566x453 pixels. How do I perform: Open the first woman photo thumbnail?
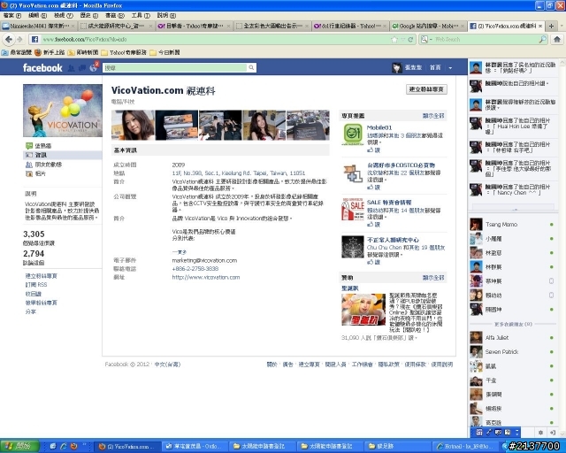click(x=134, y=125)
